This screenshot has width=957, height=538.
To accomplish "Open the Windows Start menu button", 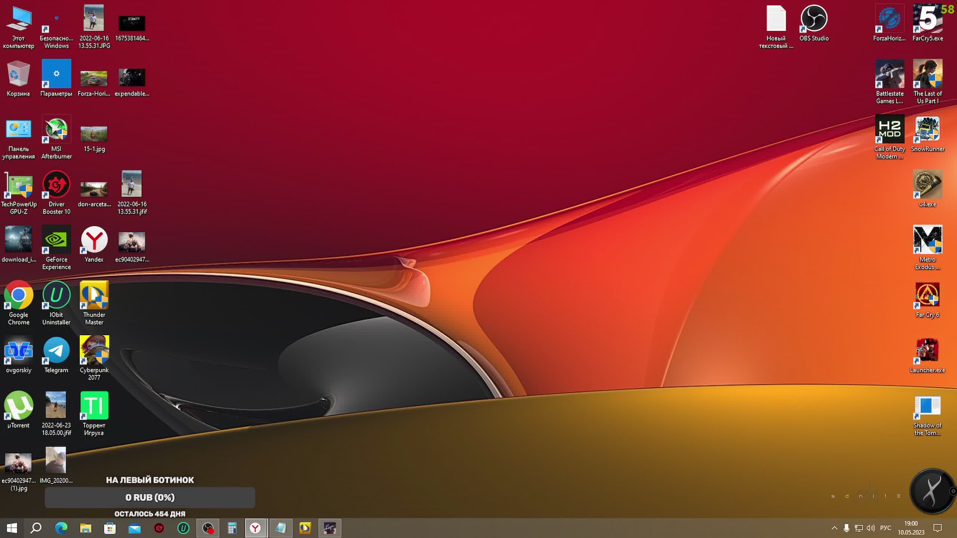I will (12, 528).
